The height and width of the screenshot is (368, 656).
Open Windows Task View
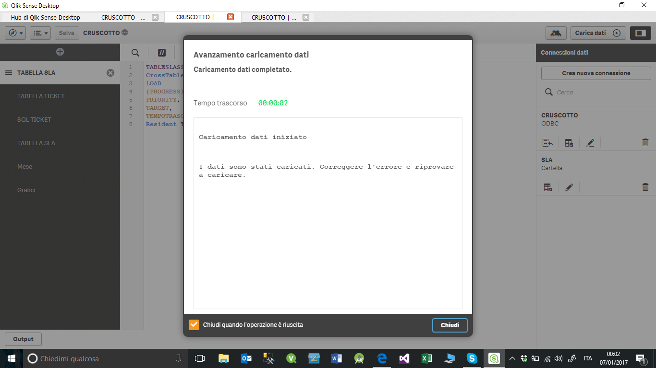pos(200,358)
